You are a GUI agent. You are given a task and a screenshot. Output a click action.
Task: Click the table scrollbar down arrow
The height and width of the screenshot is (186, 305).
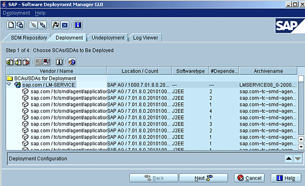pyautogui.click(x=301, y=147)
